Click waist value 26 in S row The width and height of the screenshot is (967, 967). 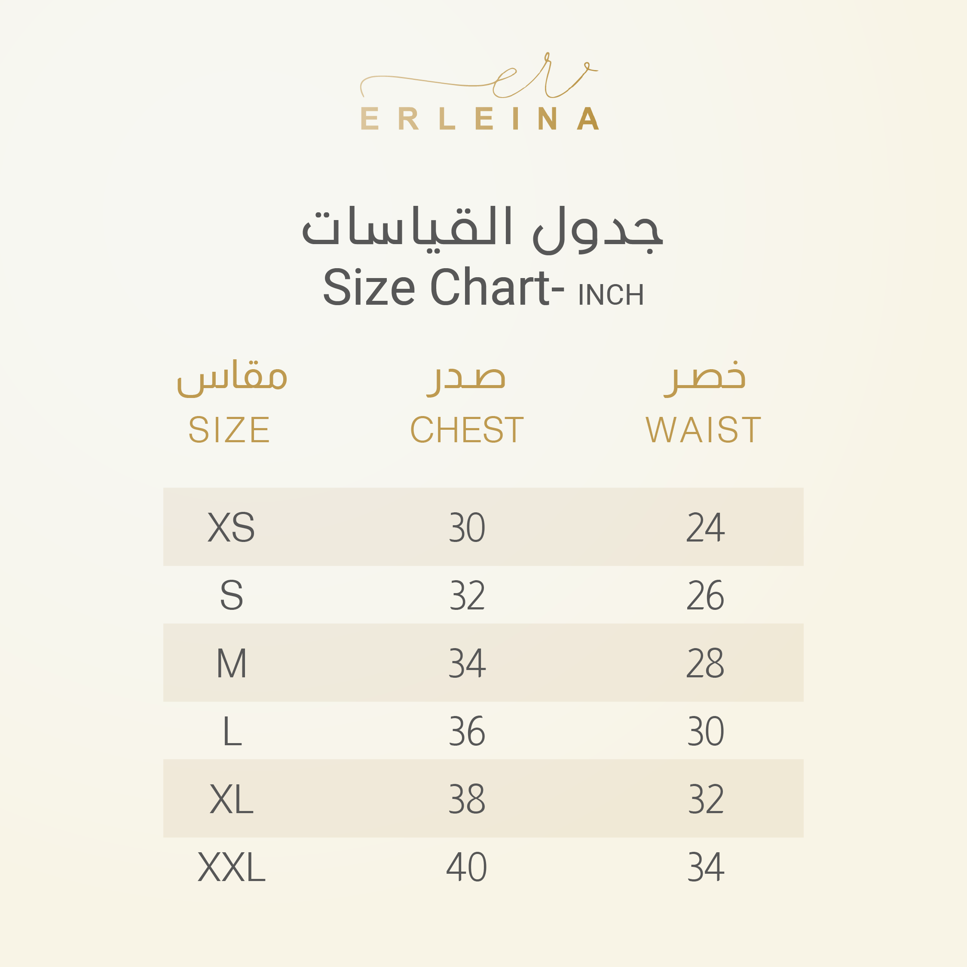705,596
